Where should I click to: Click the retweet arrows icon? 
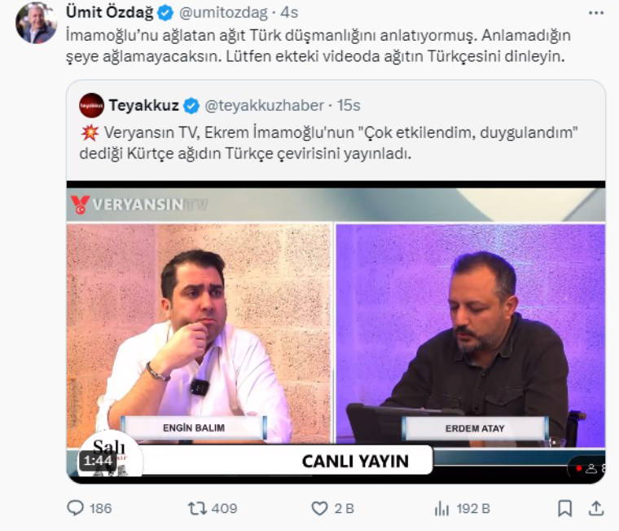[x=197, y=508]
